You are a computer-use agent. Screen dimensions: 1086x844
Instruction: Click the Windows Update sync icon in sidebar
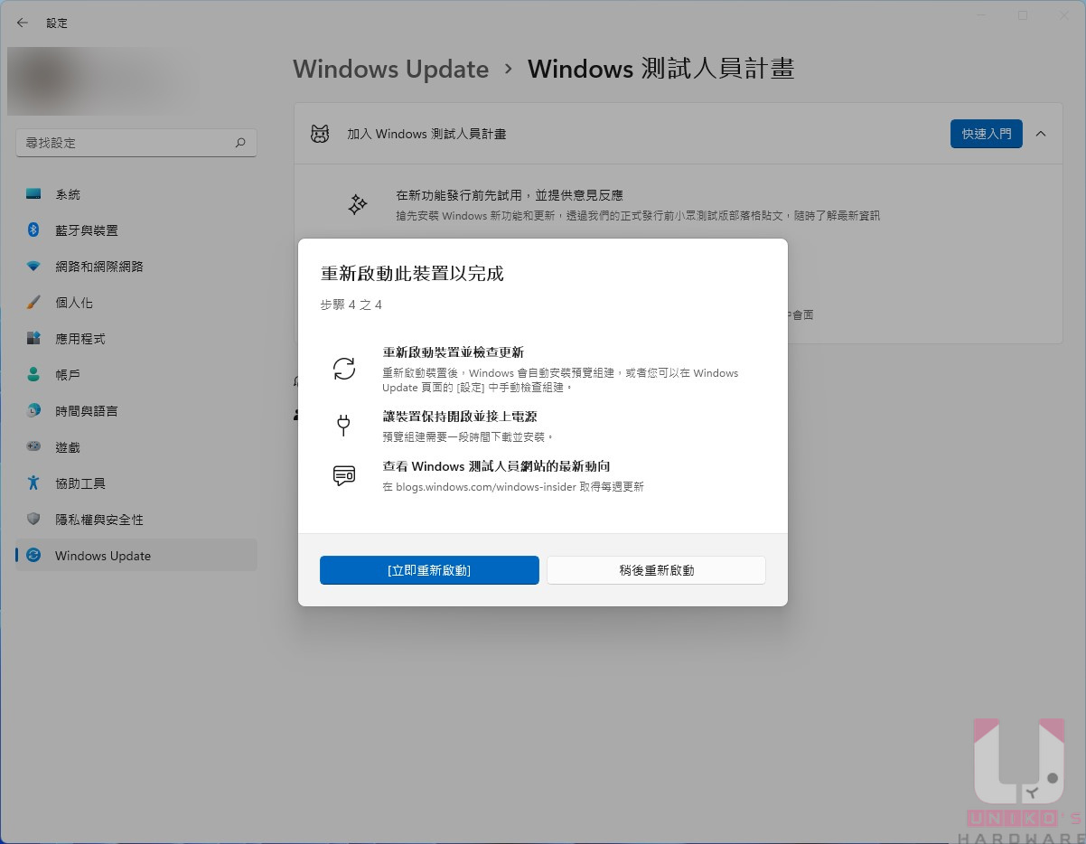(33, 556)
